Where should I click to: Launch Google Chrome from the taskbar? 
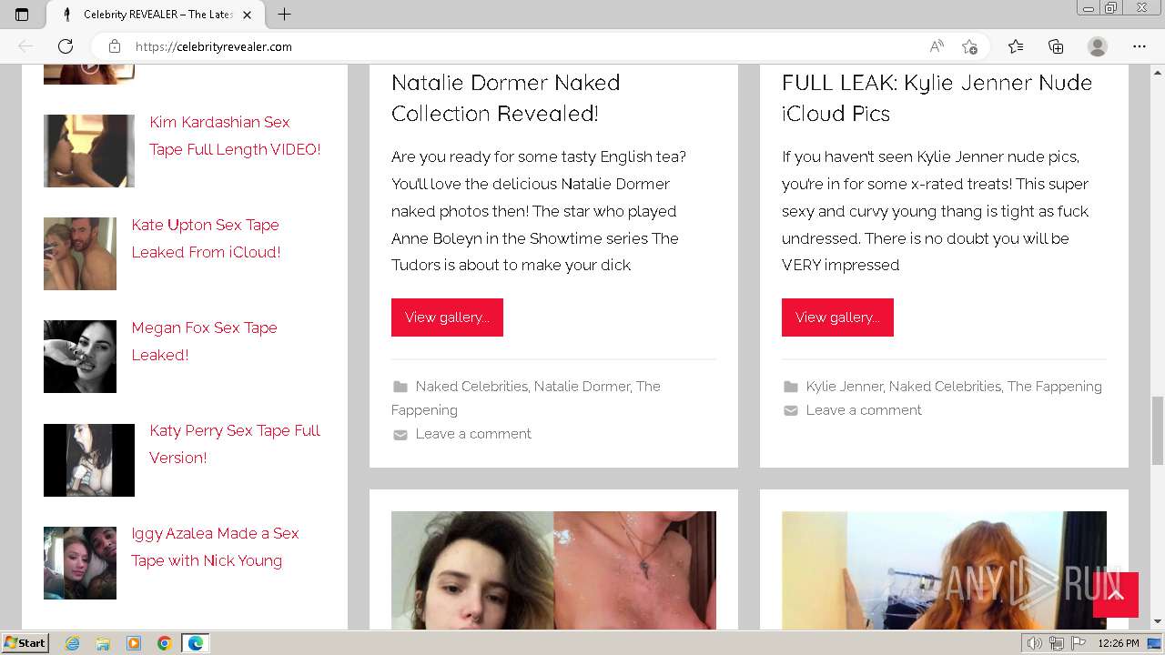[165, 643]
